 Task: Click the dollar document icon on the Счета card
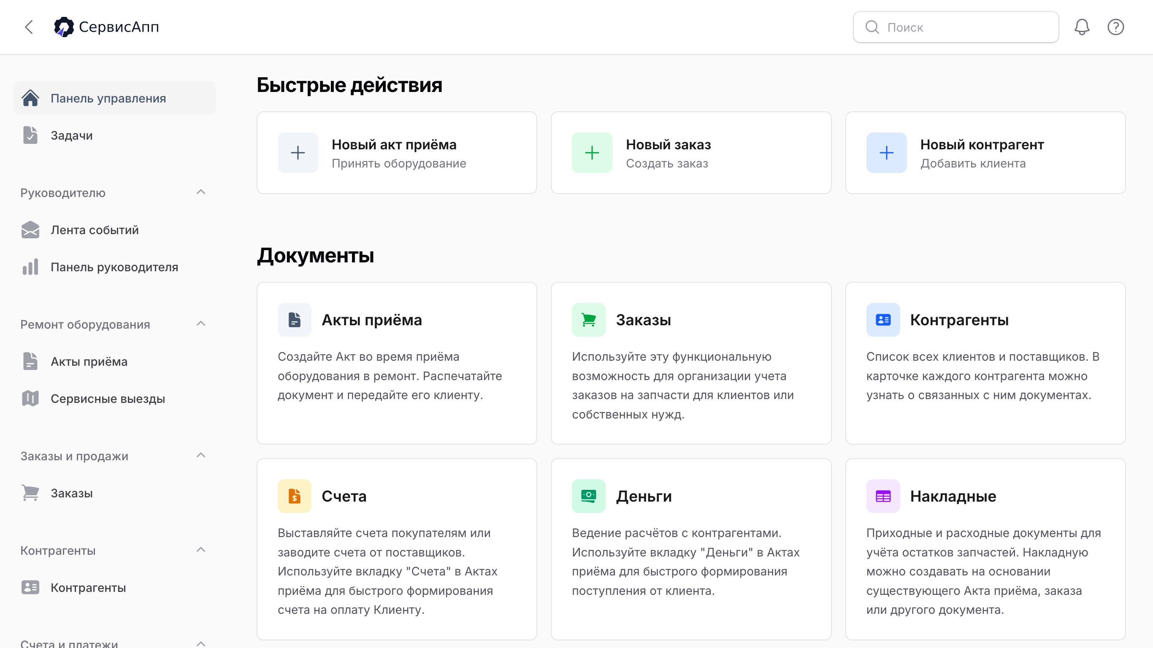click(x=294, y=496)
